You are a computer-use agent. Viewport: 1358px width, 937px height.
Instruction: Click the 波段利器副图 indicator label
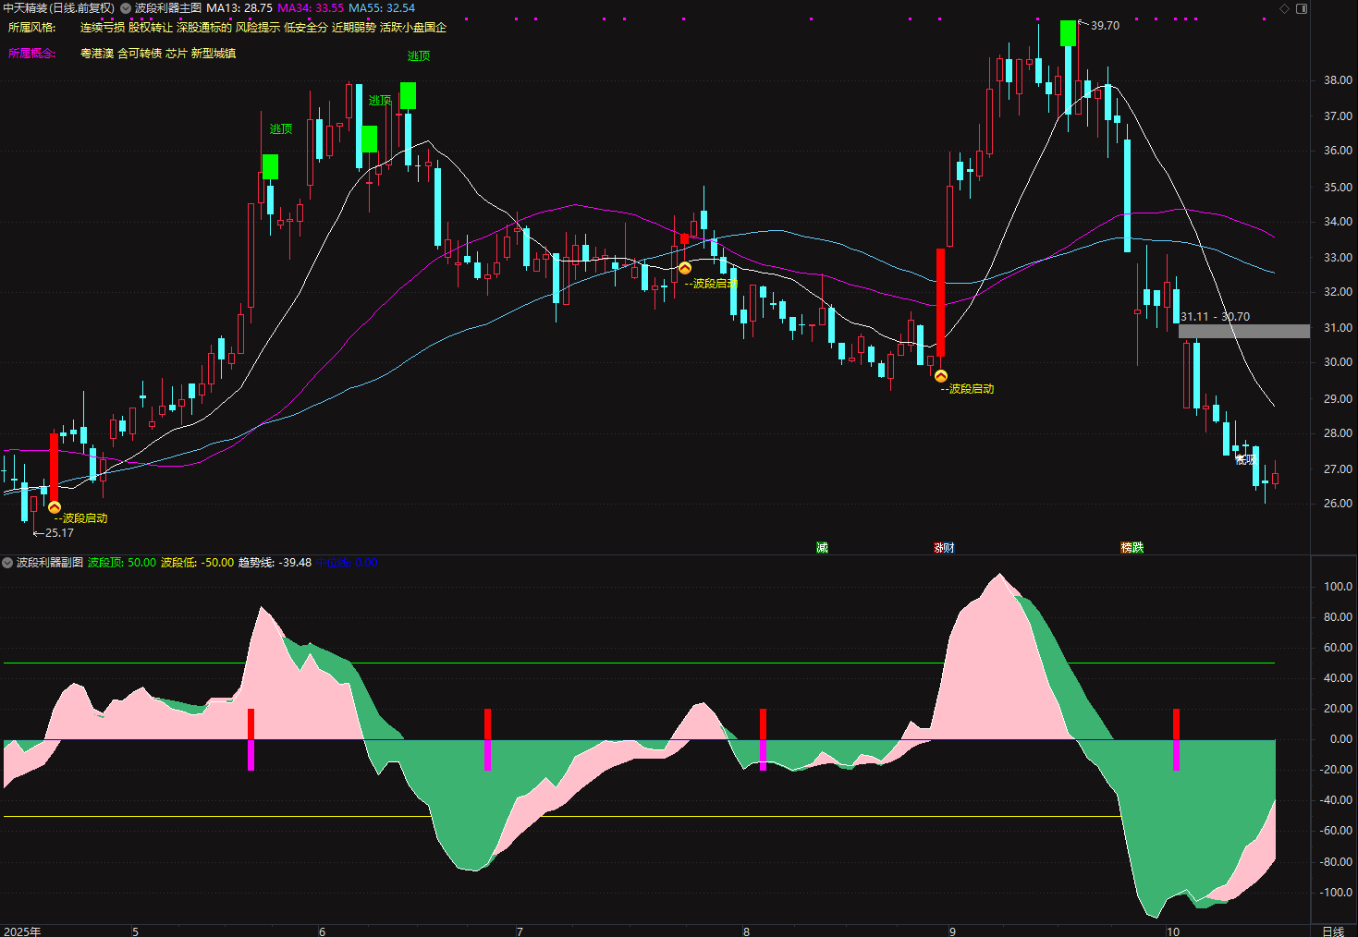click(50, 563)
